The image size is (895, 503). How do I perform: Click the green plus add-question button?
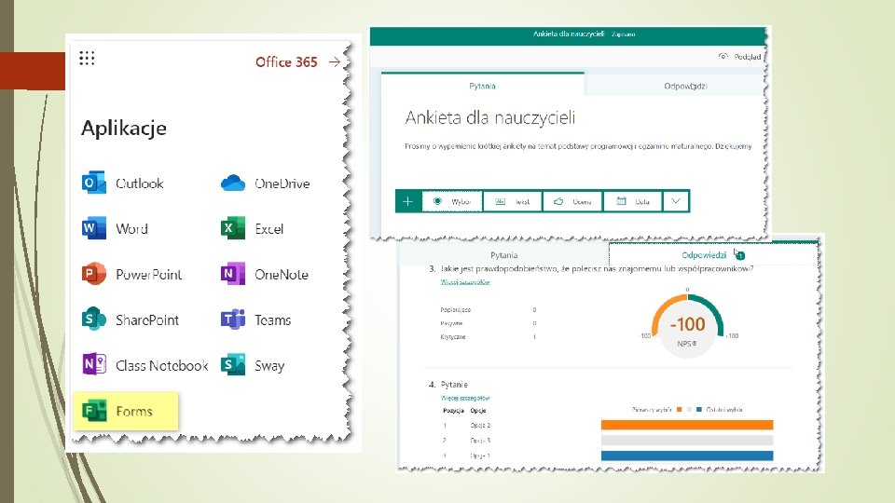[x=408, y=201]
